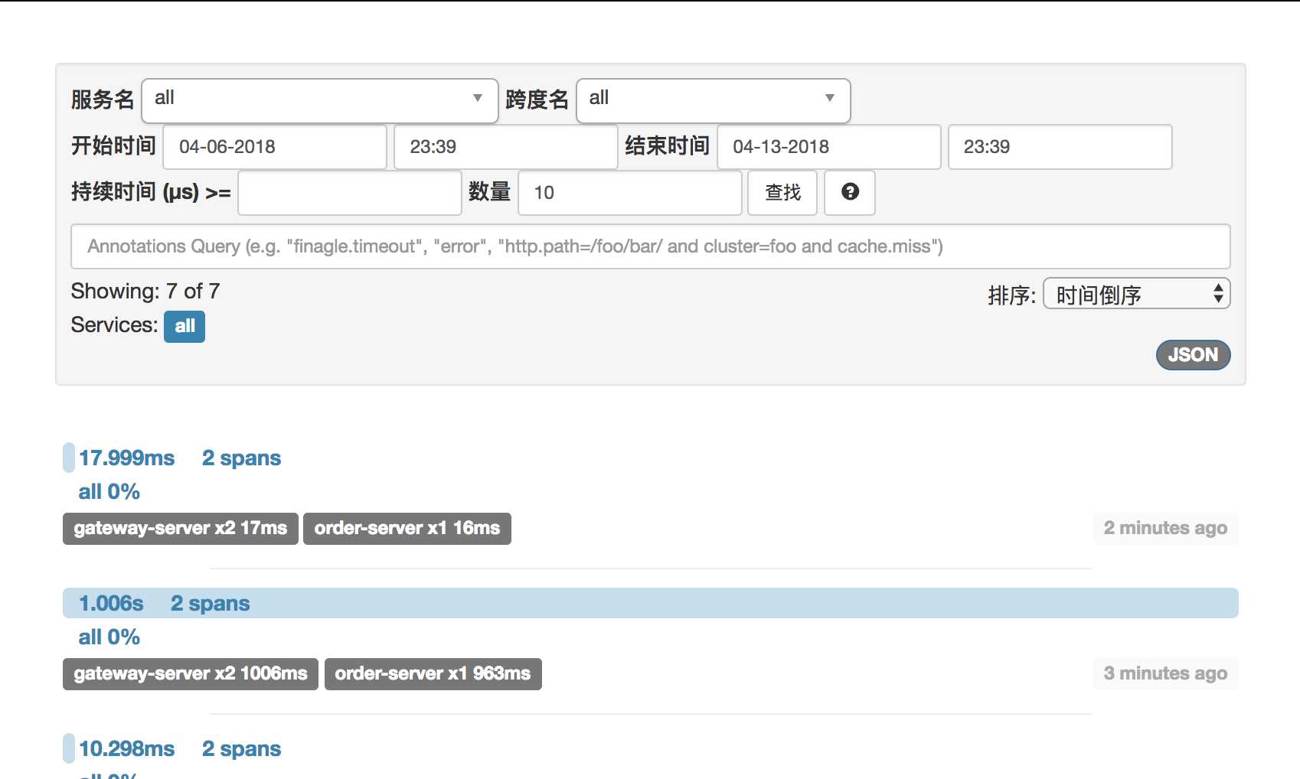Click the 'gateway-server x2 1006ms' label
Viewport: 1300px width, 779px height.
[x=191, y=674]
